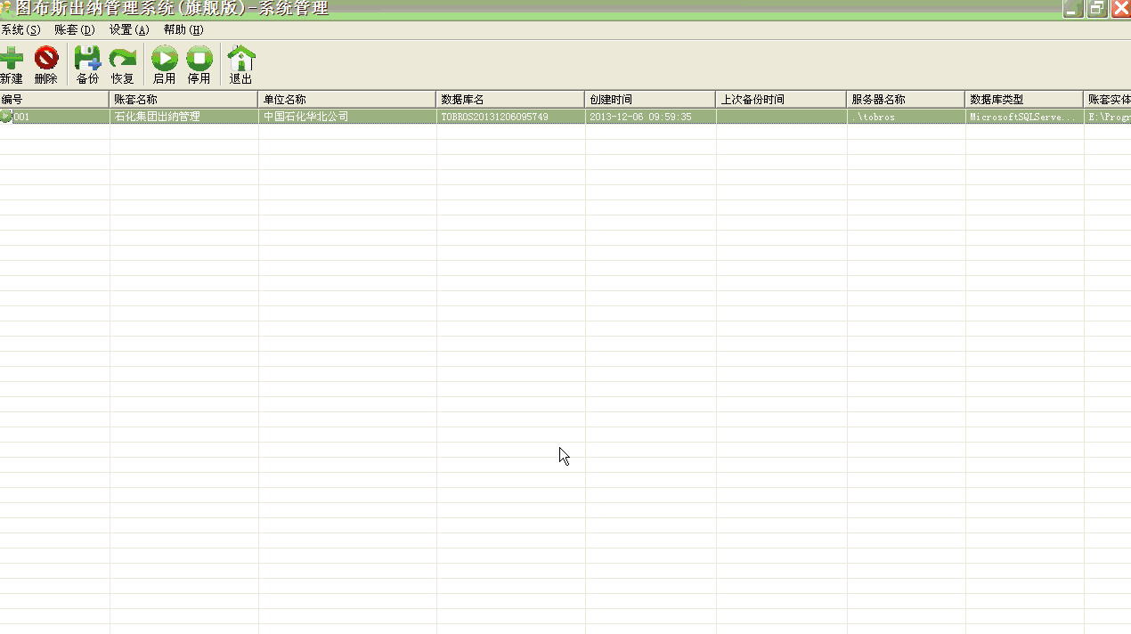Viewport: 1131px width, 634px height.
Task: Restore down the application window
Action: 1096,9
